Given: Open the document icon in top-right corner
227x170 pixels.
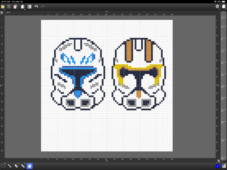Looking at the screenshot, I should tap(224, 6).
